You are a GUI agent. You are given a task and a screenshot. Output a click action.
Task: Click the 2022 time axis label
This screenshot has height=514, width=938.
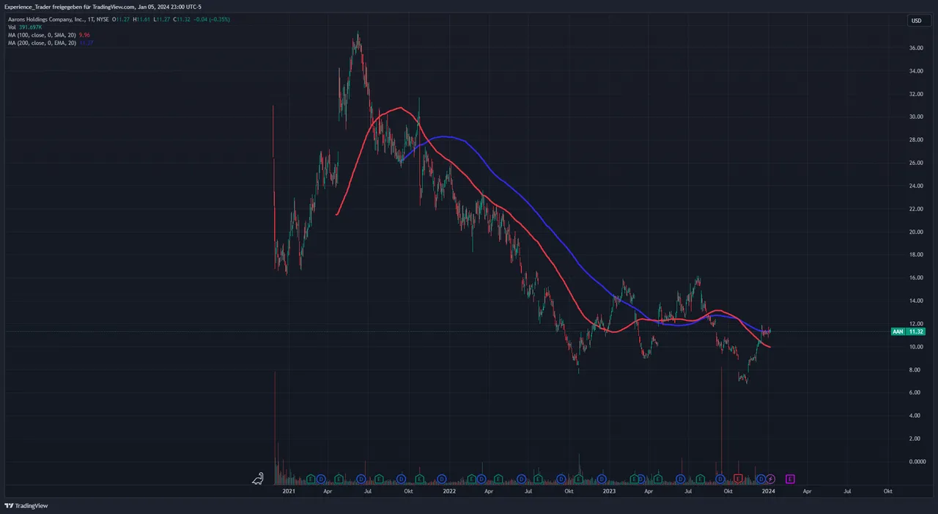[448, 491]
